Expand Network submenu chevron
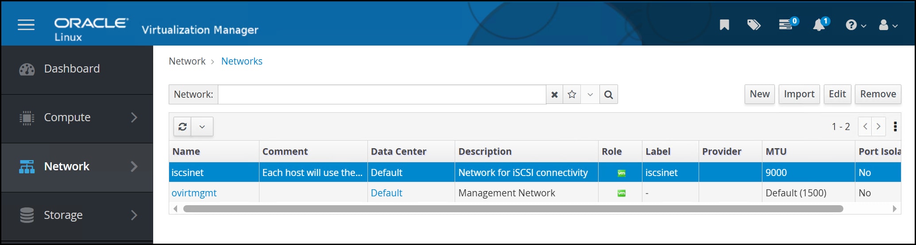 (x=134, y=167)
